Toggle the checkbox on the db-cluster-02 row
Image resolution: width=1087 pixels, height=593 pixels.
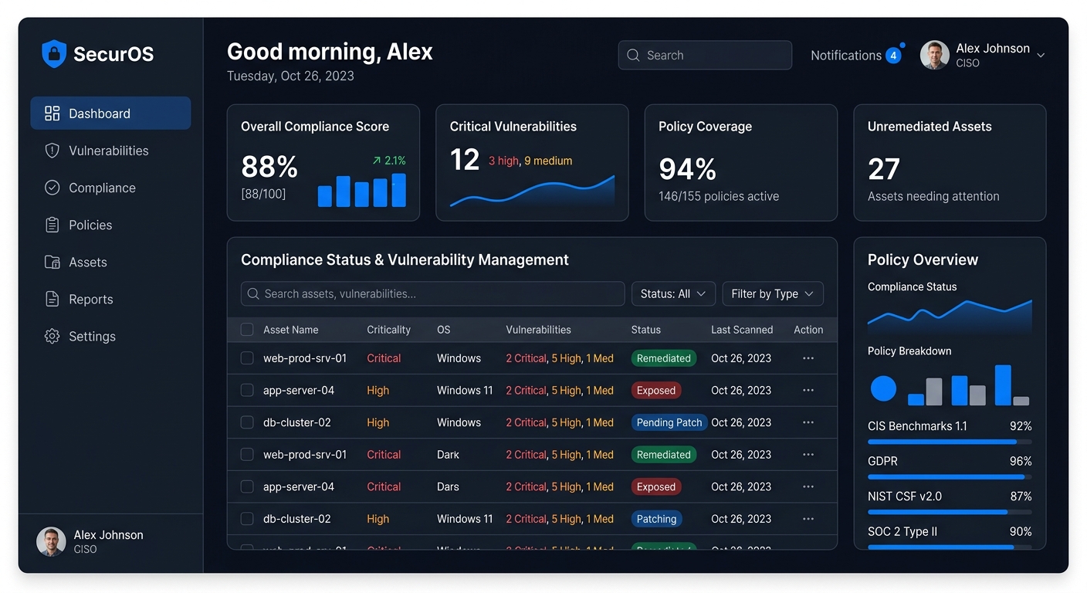(246, 422)
